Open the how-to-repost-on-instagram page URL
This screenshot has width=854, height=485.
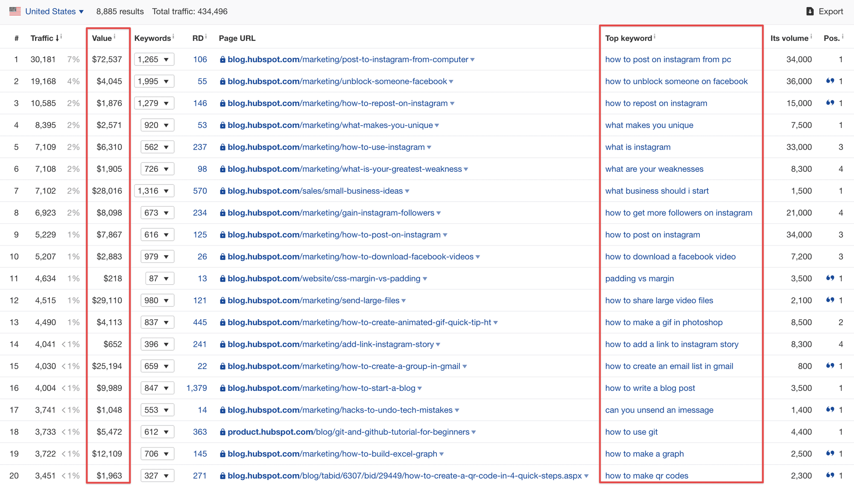click(337, 103)
